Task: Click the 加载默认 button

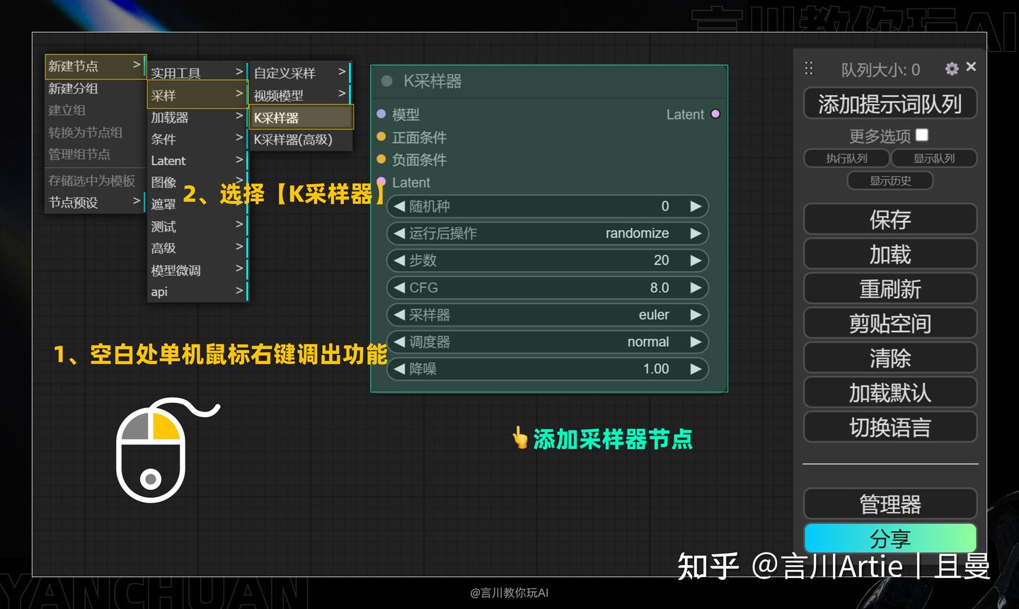Action: 890,392
